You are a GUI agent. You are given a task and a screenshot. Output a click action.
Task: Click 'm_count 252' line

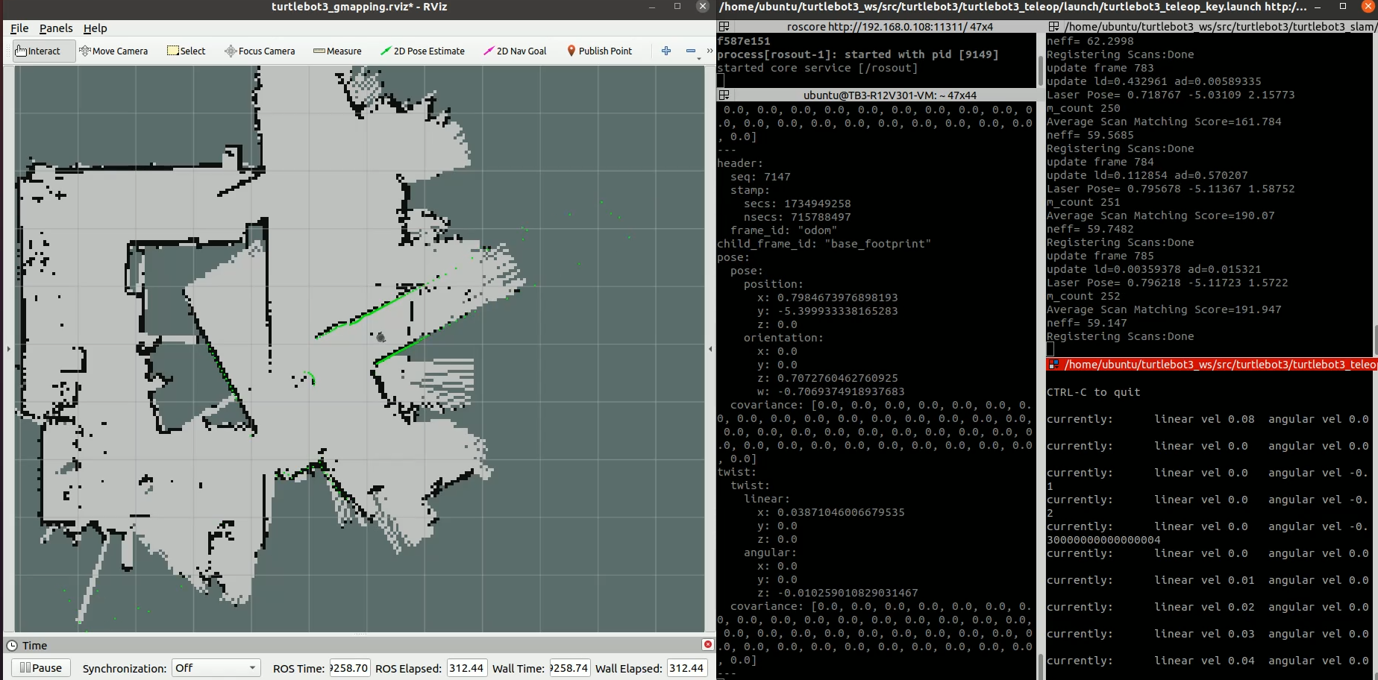(1083, 296)
